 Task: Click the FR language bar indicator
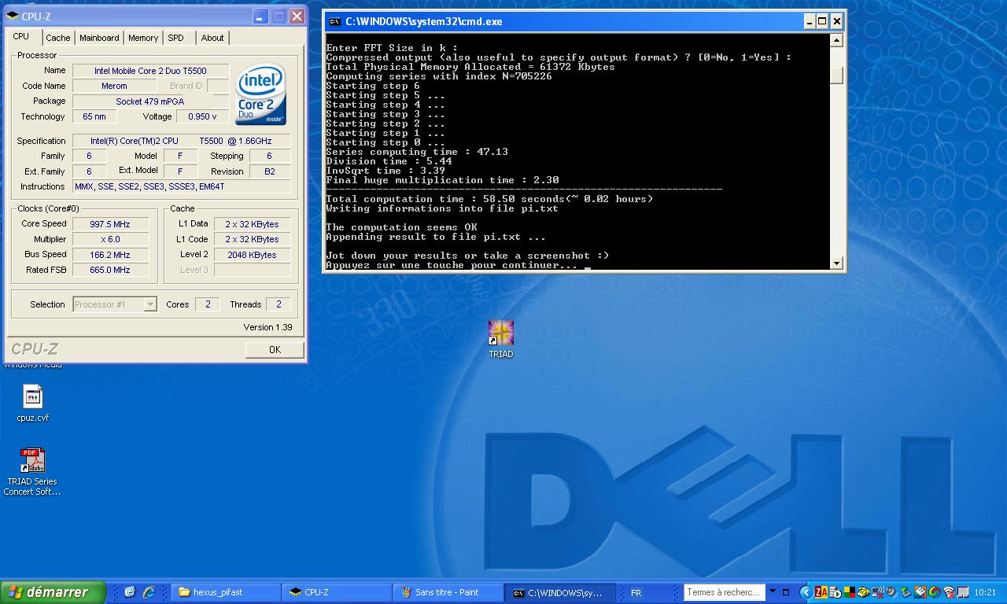[x=636, y=592]
